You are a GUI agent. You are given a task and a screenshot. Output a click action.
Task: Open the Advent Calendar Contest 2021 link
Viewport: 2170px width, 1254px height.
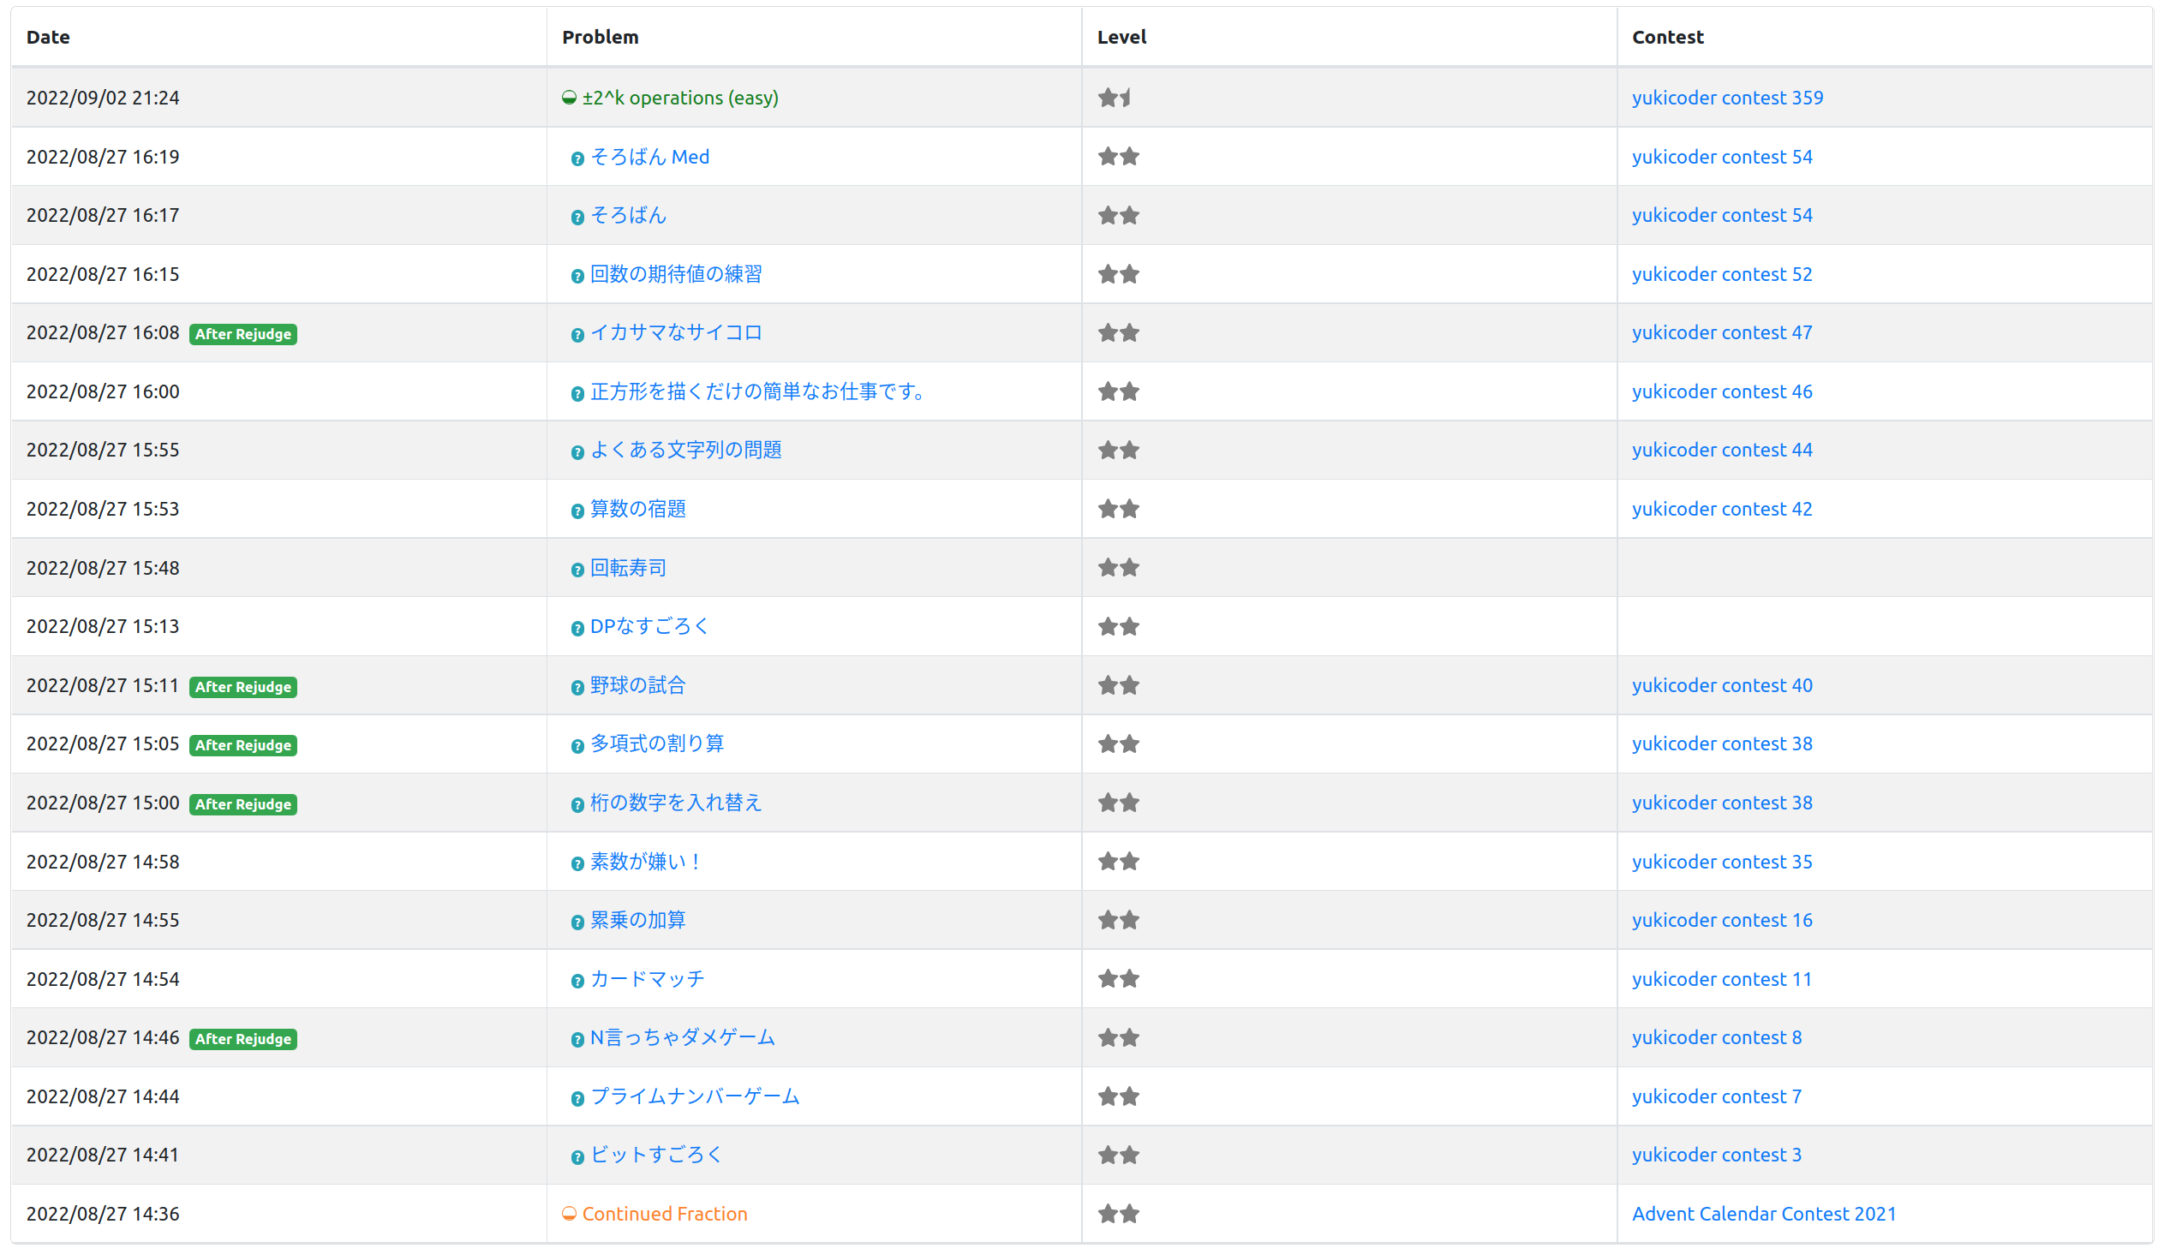point(1764,1214)
